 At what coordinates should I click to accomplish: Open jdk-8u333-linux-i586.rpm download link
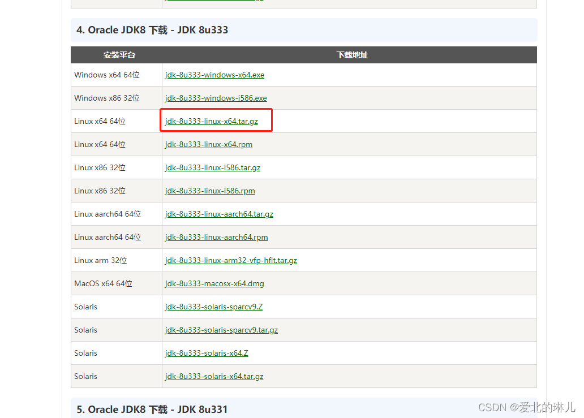click(x=210, y=191)
